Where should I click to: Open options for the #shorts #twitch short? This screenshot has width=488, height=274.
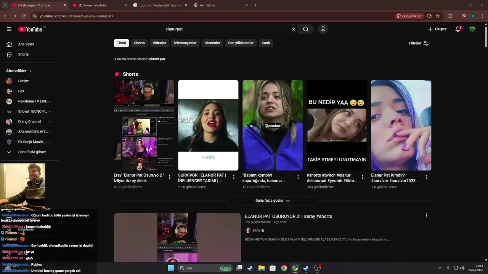pyautogui.click(x=363, y=177)
